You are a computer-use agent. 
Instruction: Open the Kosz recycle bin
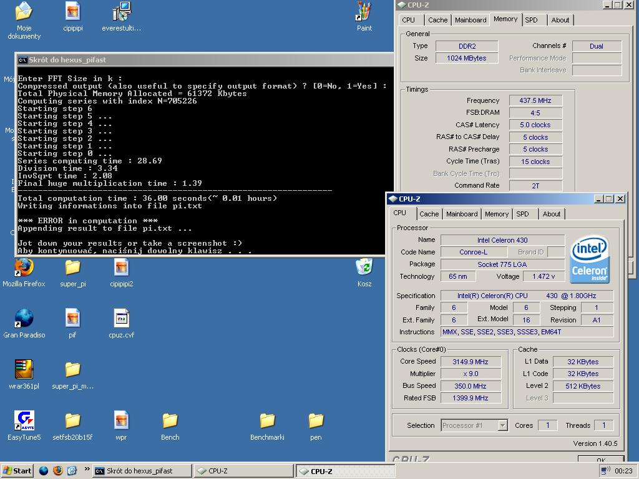click(364, 267)
